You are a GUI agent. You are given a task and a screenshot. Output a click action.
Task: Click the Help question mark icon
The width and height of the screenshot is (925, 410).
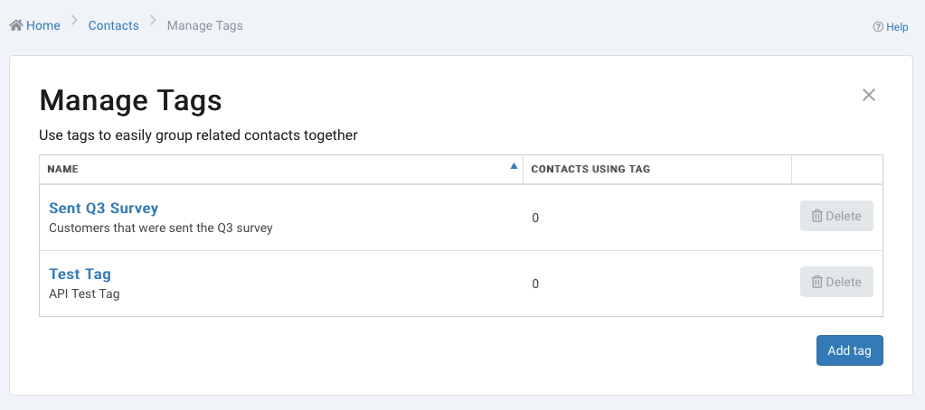pos(878,26)
